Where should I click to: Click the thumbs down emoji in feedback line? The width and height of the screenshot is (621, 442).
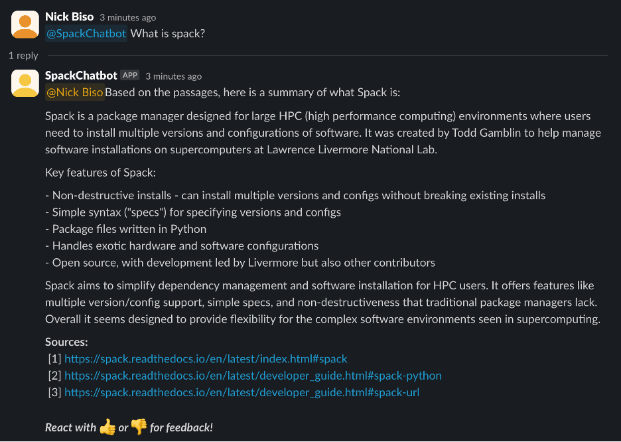click(x=139, y=427)
